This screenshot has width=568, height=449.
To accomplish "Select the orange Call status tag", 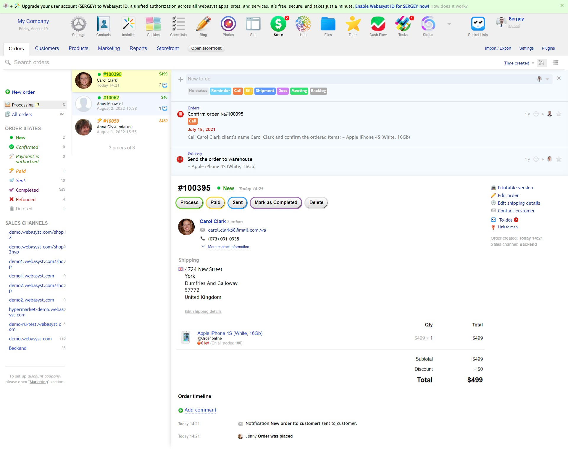I will coord(238,91).
